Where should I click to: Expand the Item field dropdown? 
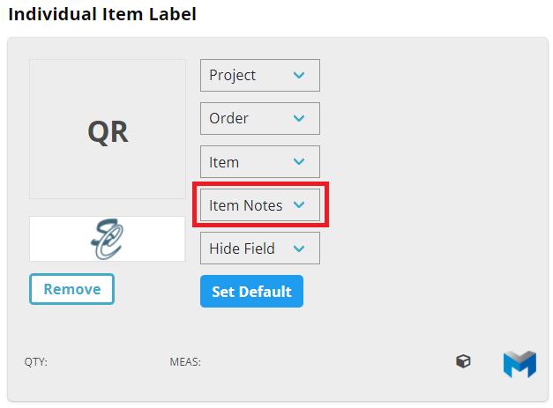pyautogui.click(x=258, y=162)
